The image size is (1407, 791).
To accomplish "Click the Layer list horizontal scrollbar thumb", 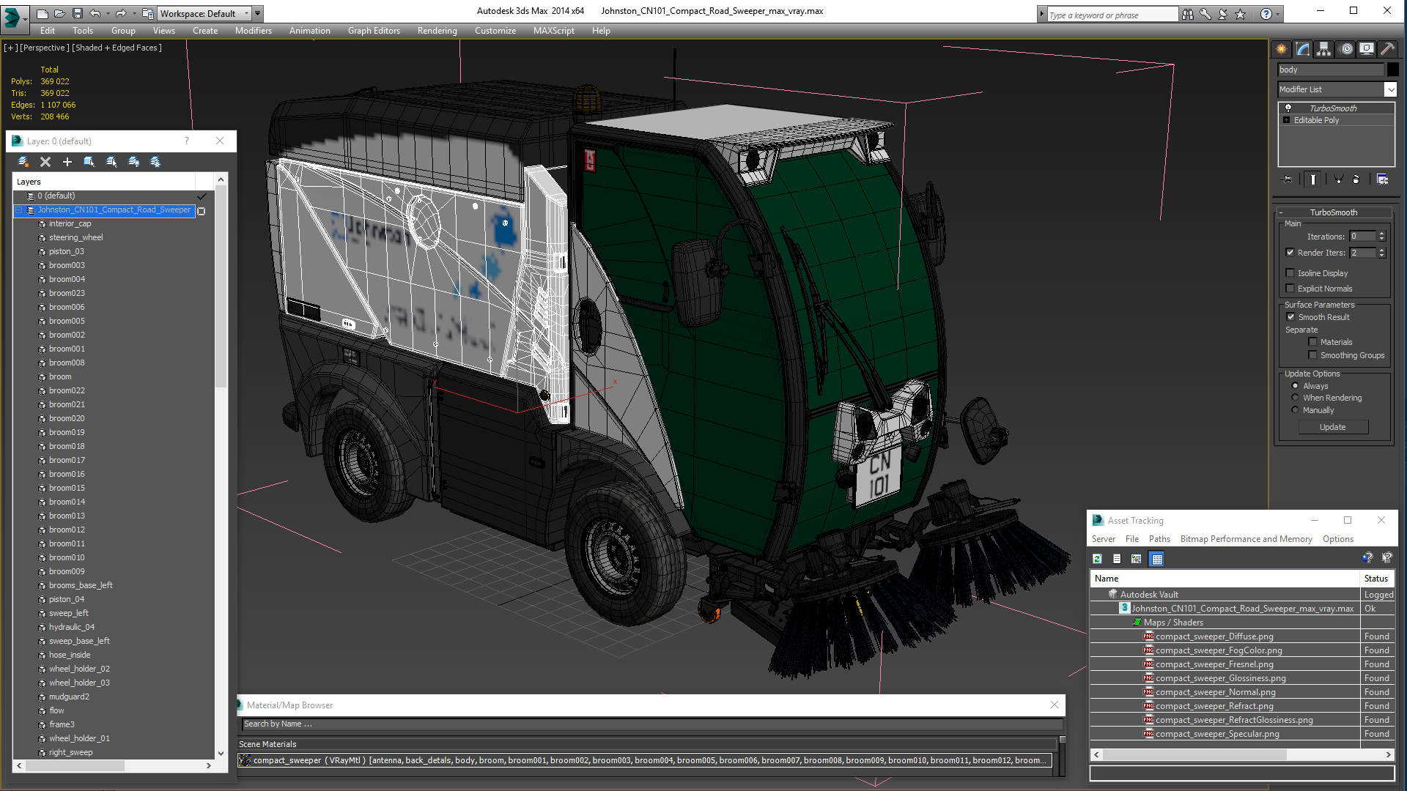I will [73, 765].
